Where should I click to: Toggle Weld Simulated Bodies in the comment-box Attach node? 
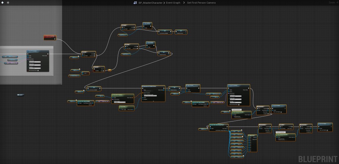(x=38, y=70)
